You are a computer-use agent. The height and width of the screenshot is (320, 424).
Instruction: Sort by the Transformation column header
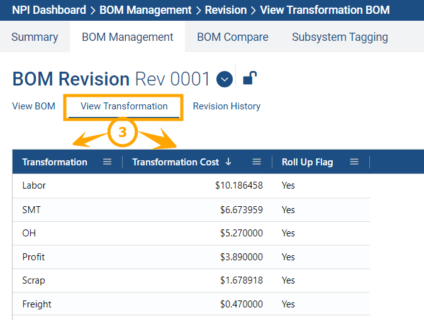55,162
